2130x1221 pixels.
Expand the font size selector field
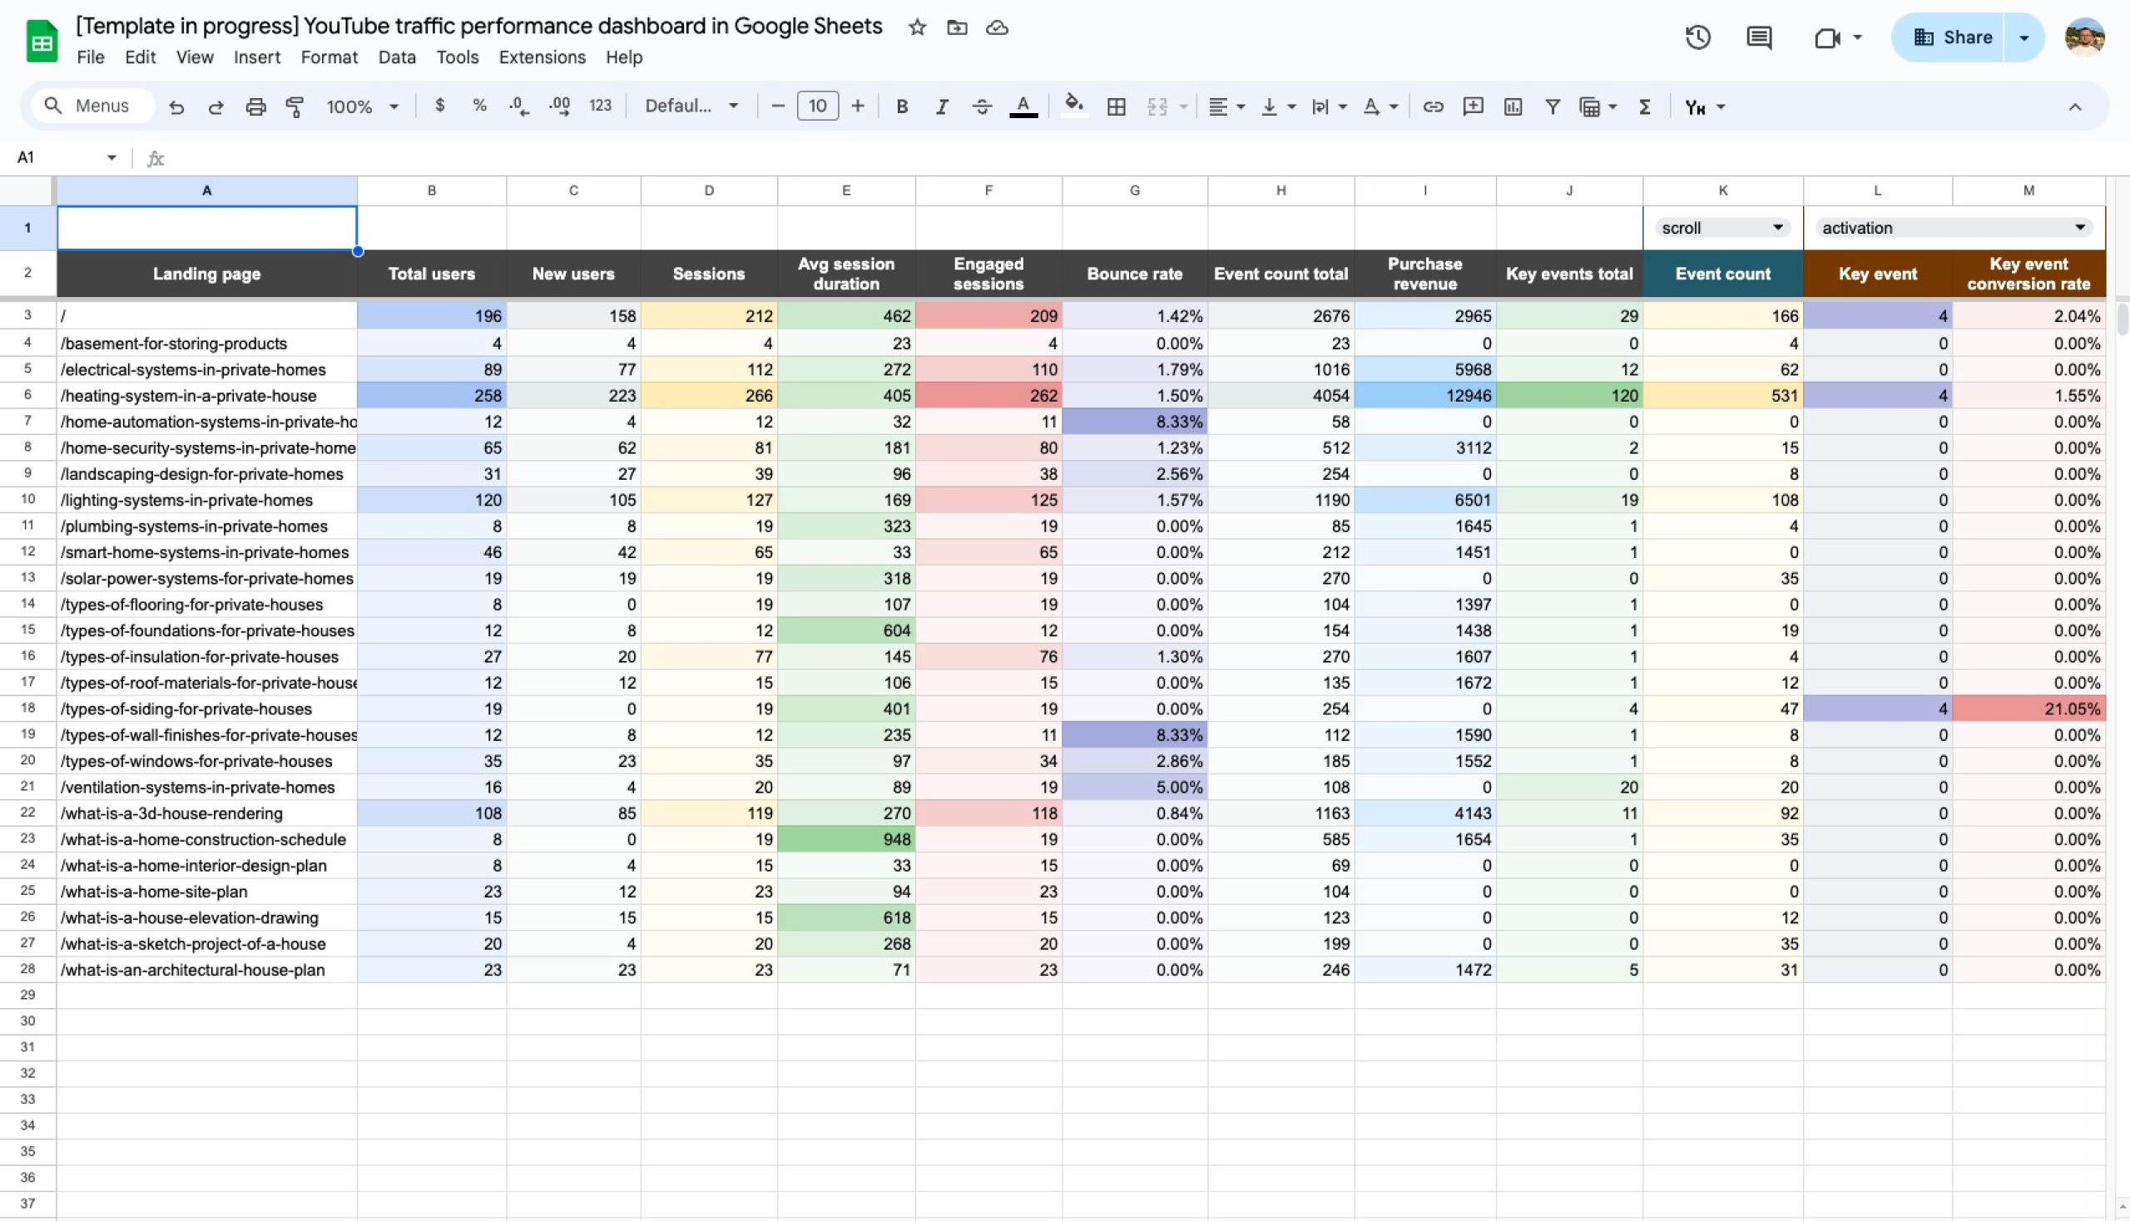[818, 106]
